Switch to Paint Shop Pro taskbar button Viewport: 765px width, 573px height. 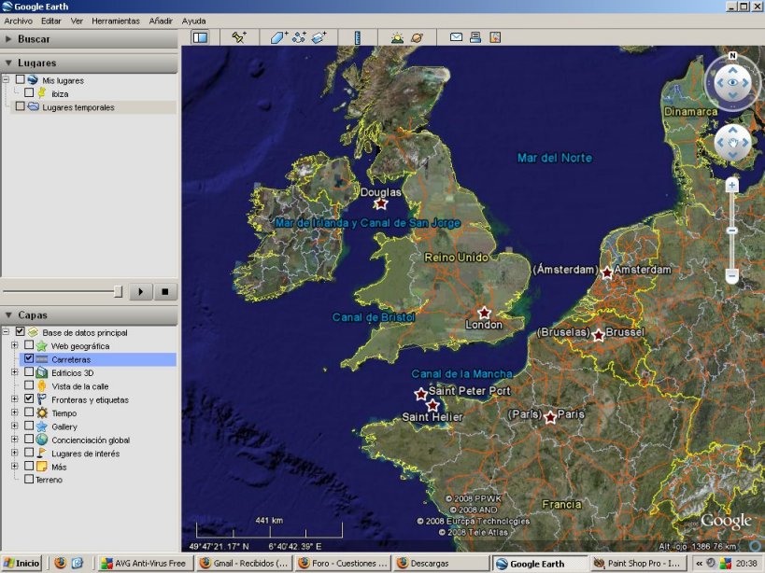click(x=638, y=564)
